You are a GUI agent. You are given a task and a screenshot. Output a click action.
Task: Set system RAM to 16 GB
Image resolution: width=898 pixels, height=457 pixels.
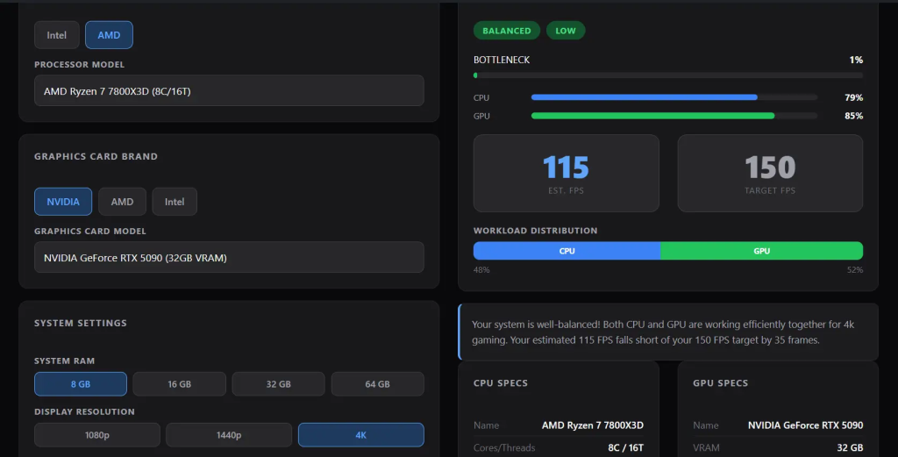click(179, 383)
